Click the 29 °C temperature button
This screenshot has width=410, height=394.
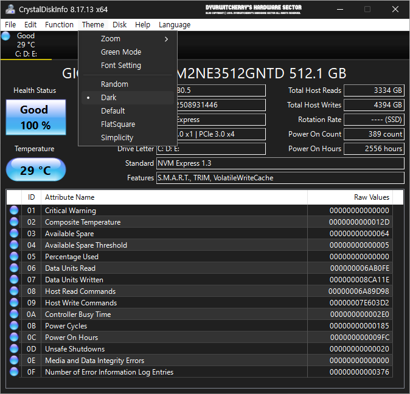(x=36, y=170)
